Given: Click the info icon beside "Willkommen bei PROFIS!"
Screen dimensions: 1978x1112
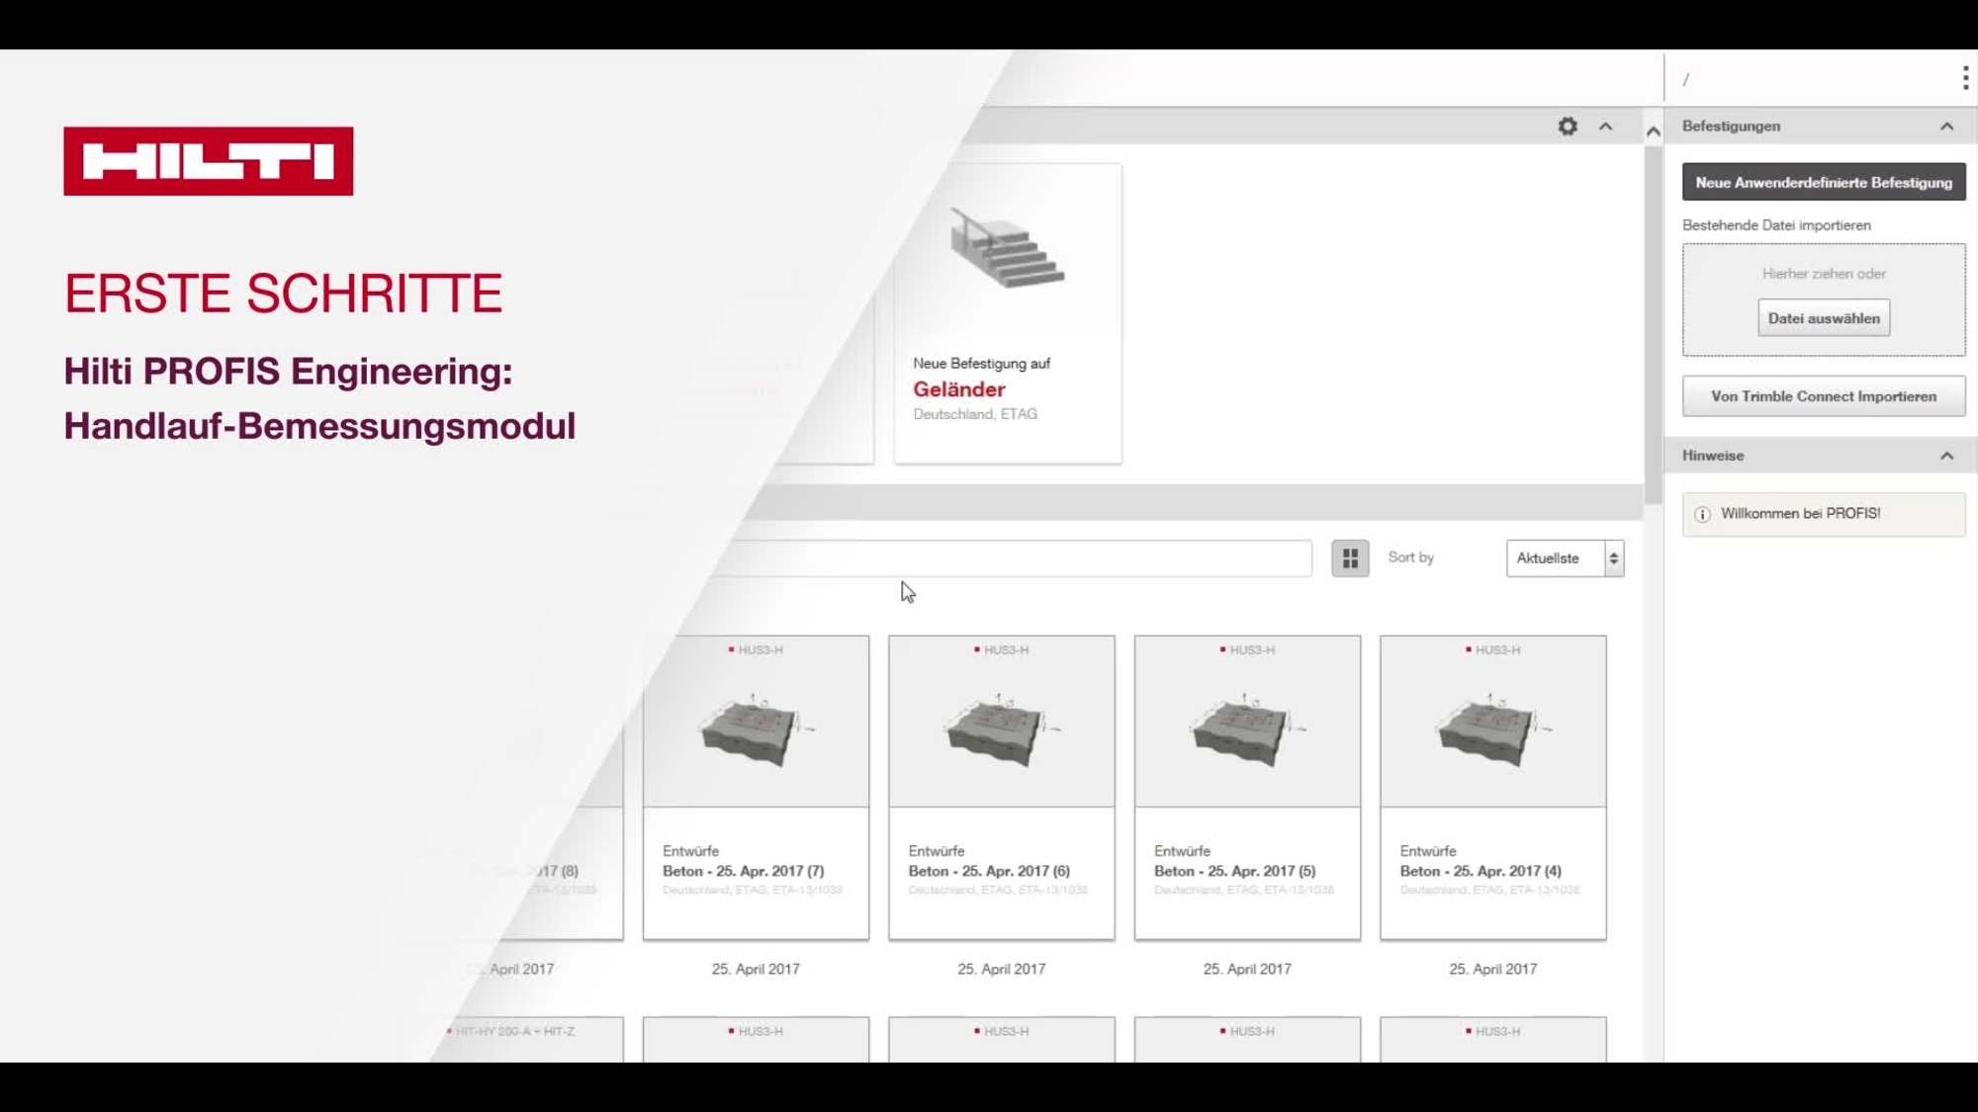Looking at the screenshot, I should [1701, 514].
